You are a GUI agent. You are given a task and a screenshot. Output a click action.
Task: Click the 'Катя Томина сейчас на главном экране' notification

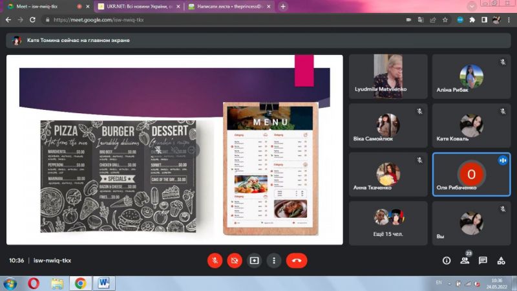[258, 40]
